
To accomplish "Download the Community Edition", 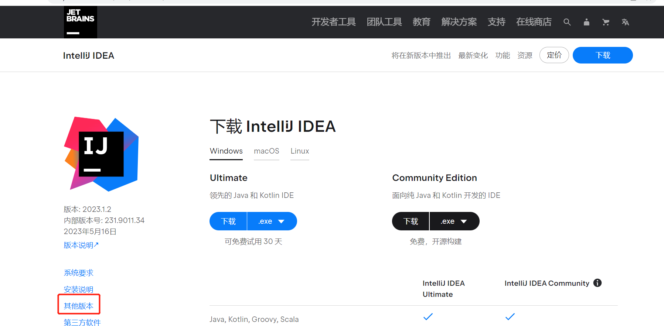I will point(411,221).
